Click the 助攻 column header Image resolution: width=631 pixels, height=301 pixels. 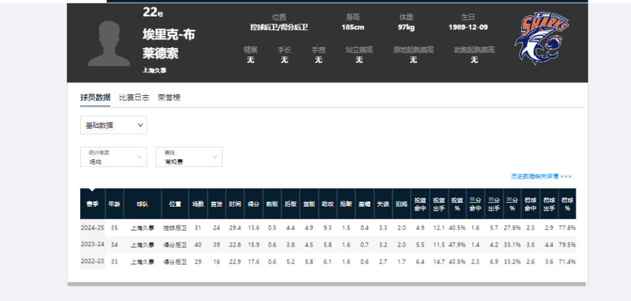(x=327, y=204)
